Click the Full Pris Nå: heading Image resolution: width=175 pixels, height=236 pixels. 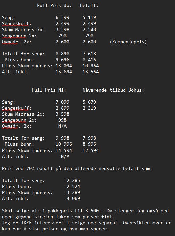point(49,90)
